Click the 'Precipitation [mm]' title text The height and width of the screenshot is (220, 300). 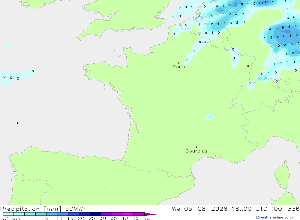tap(31, 209)
